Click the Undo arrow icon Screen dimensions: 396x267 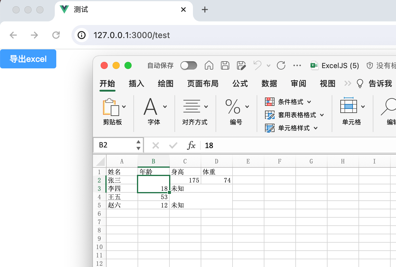[258, 65]
